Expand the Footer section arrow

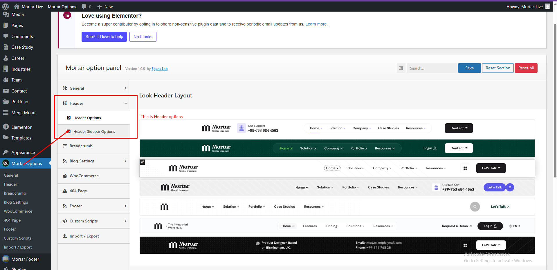[x=125, y=206]
